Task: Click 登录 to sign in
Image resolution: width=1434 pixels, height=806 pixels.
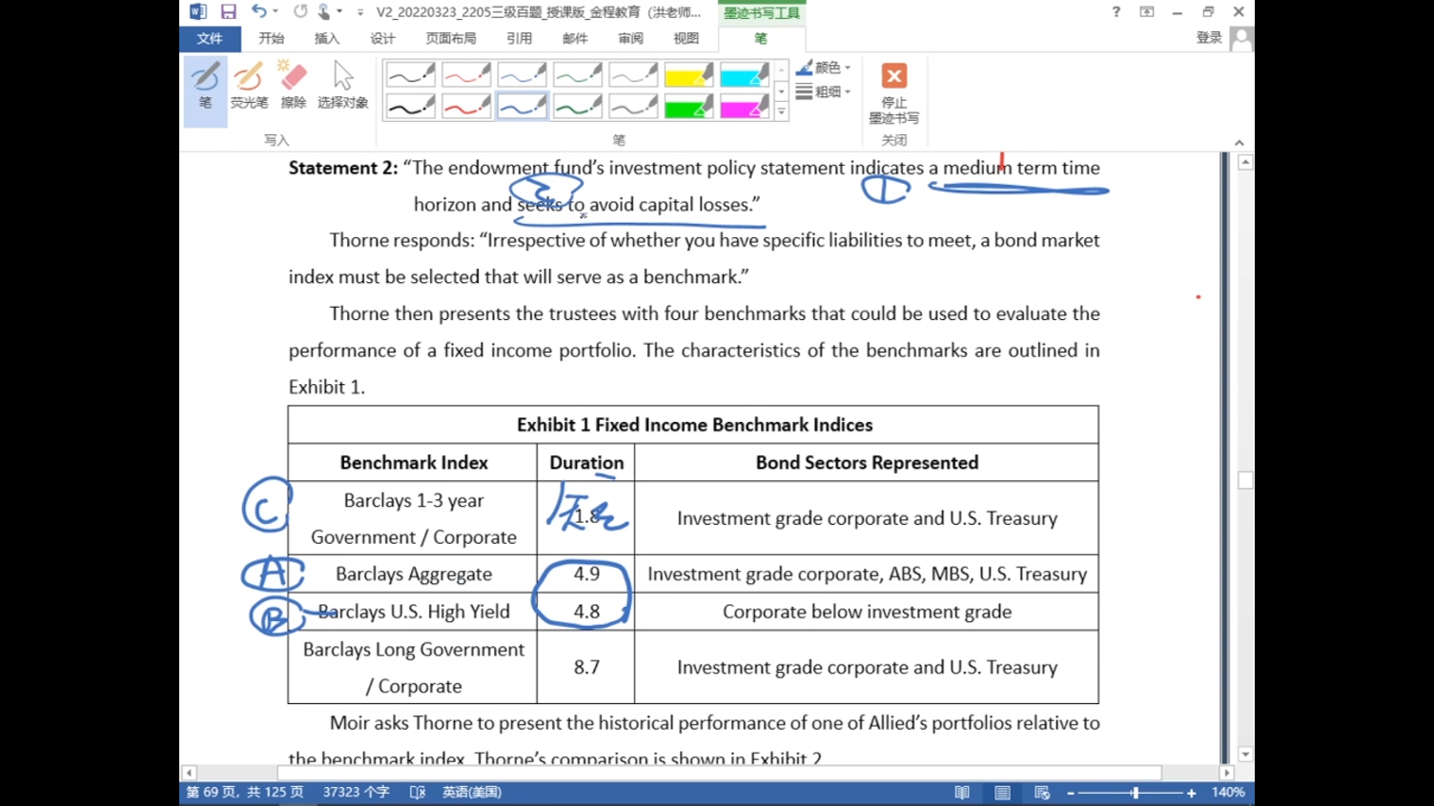Action: [x=1209, y=38]
